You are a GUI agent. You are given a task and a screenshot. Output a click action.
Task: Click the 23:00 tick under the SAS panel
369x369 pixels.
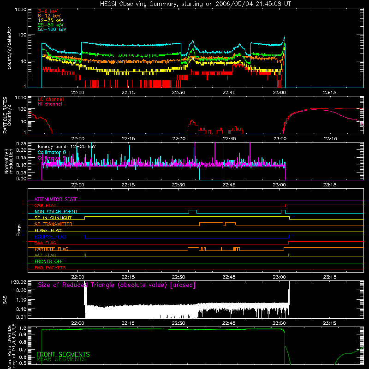pyautogui.click(x=279, y=323)
